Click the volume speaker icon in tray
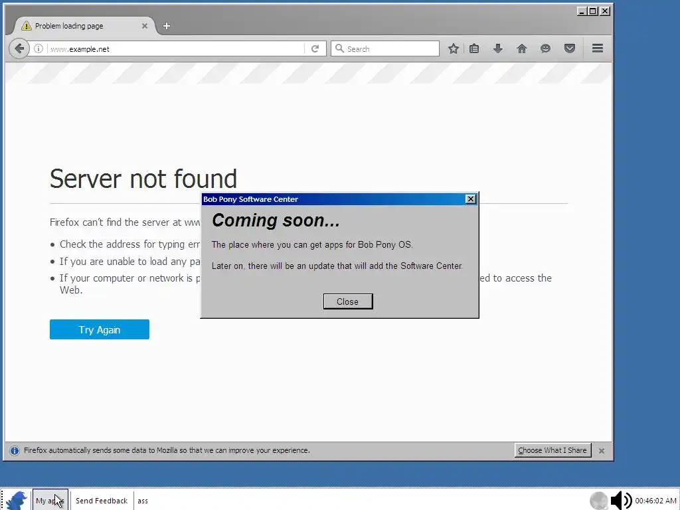 pyautogui.click(x=621, y=501)
